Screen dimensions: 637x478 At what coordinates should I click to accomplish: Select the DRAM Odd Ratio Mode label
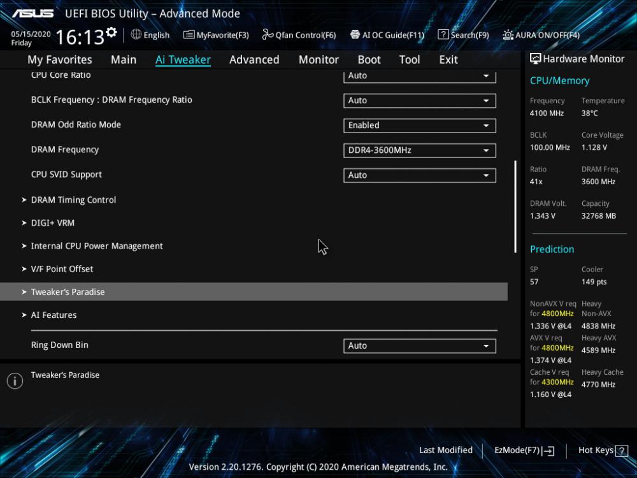(x=76, y=125)
